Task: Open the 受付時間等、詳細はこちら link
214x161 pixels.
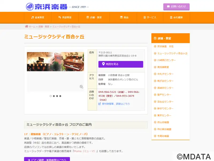Action: pos(116,104)
